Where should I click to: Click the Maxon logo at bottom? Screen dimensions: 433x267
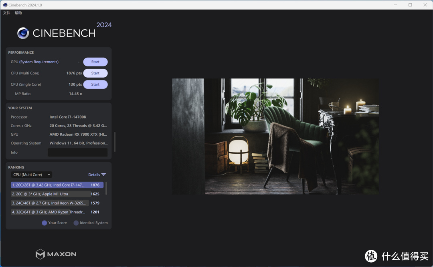coord(56,254)
